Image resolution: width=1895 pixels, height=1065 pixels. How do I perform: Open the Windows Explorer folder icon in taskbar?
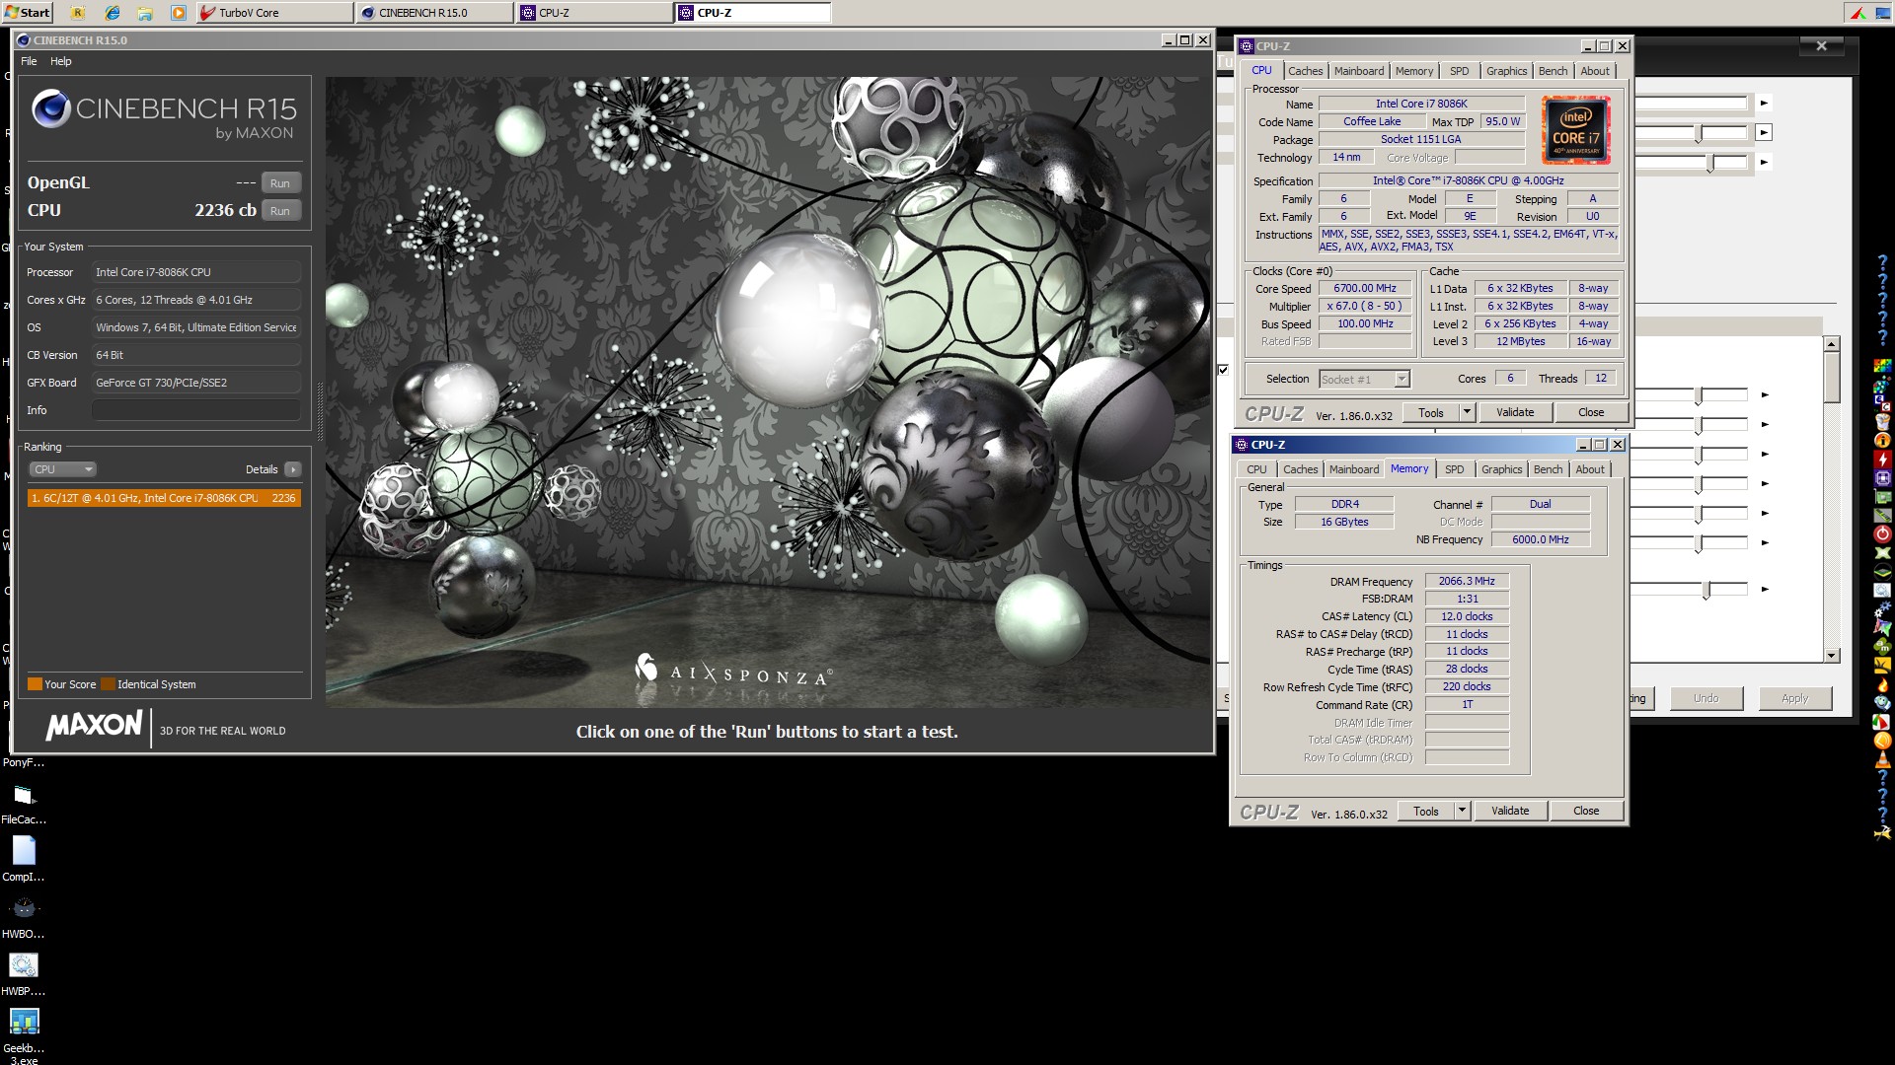(145, 13)
